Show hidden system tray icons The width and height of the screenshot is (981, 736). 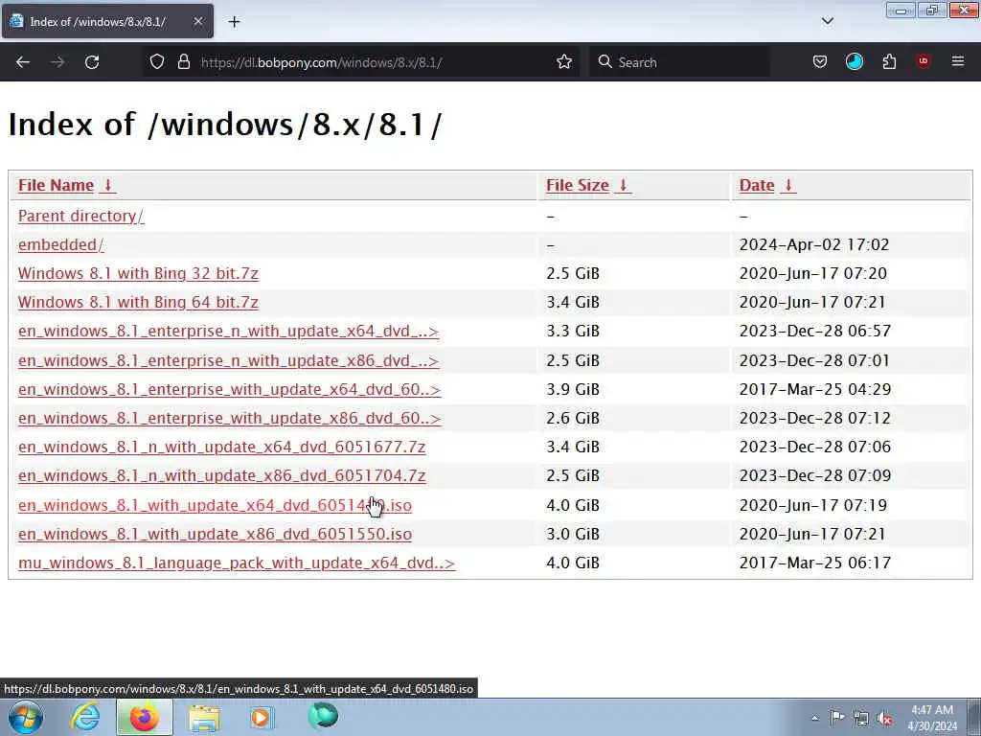pyautogui.click(x=814, y=718)
